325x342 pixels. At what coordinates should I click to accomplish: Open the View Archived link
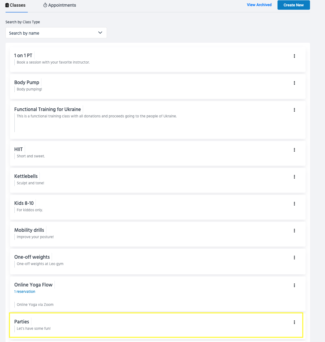pyautogui.click(x=259, y=5)
